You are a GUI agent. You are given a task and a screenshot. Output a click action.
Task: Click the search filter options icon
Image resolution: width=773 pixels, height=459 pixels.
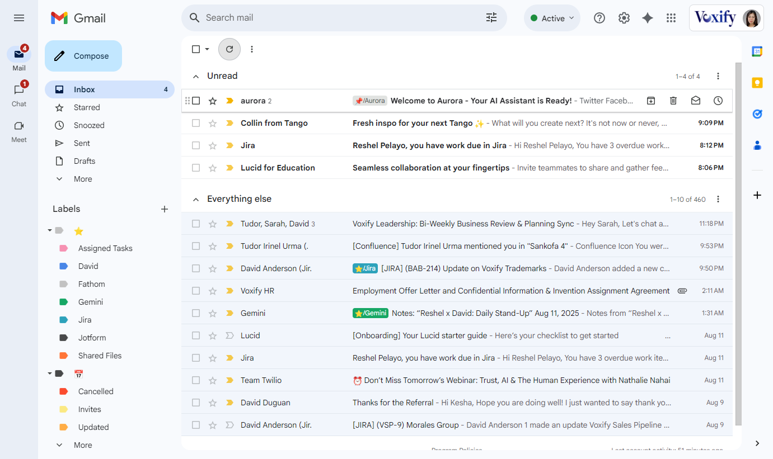491,18
